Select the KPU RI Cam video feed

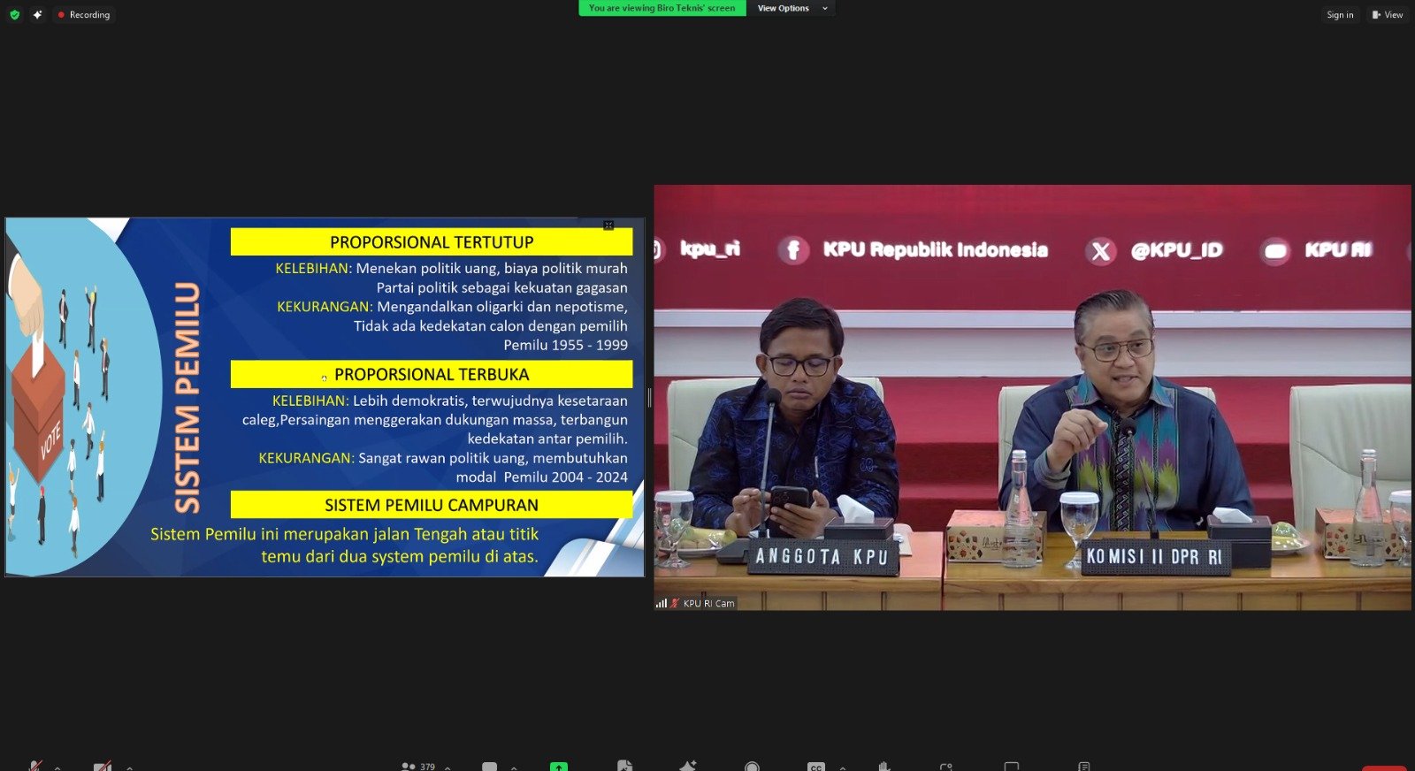tap(1032, 398)
